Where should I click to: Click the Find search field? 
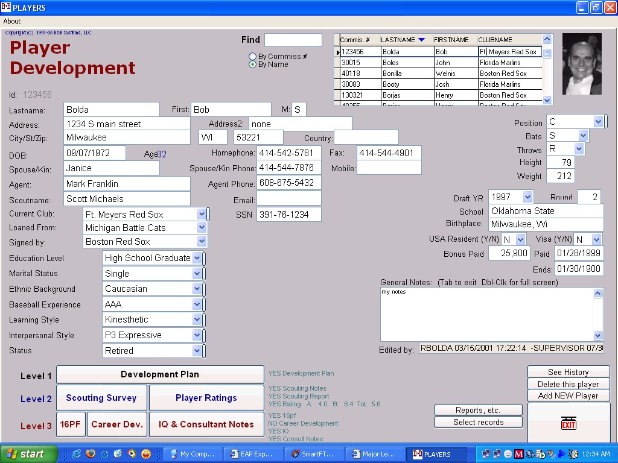coord(293,40)
